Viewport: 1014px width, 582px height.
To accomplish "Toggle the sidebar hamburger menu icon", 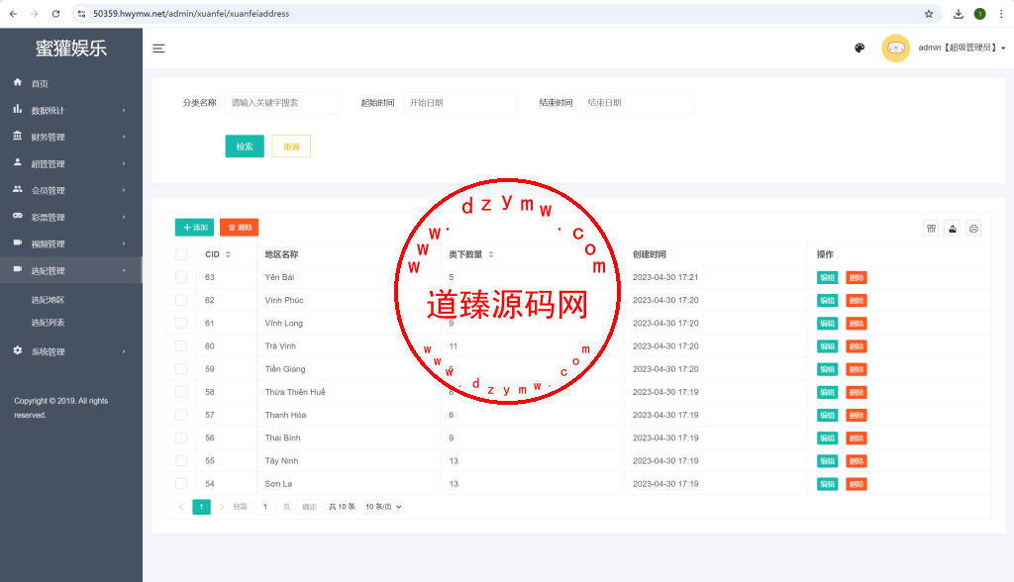I will pos(158,48).
